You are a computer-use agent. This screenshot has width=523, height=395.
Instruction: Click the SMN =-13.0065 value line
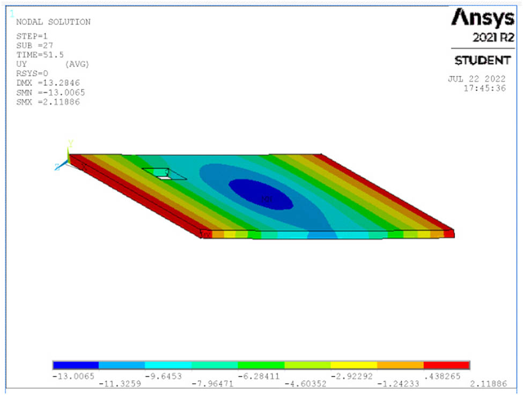coord(50,92)
